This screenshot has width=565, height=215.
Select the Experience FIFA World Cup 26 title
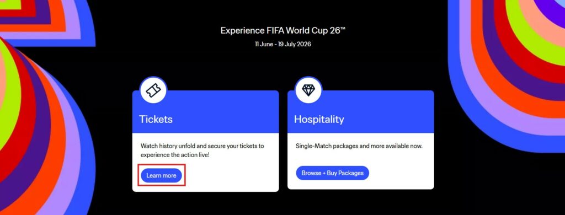[x=283, y=31]
